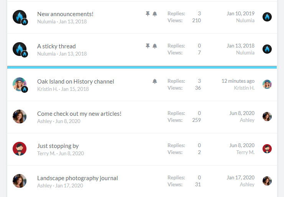Click Kristin H. author avatar on left
284x197 pixels.
click(20, 84)
